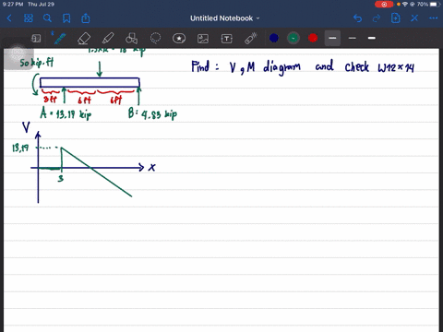This screenshot has width=443, height=332.
Task: Go back with the left chevron
Action: click(x=9, y=18)
